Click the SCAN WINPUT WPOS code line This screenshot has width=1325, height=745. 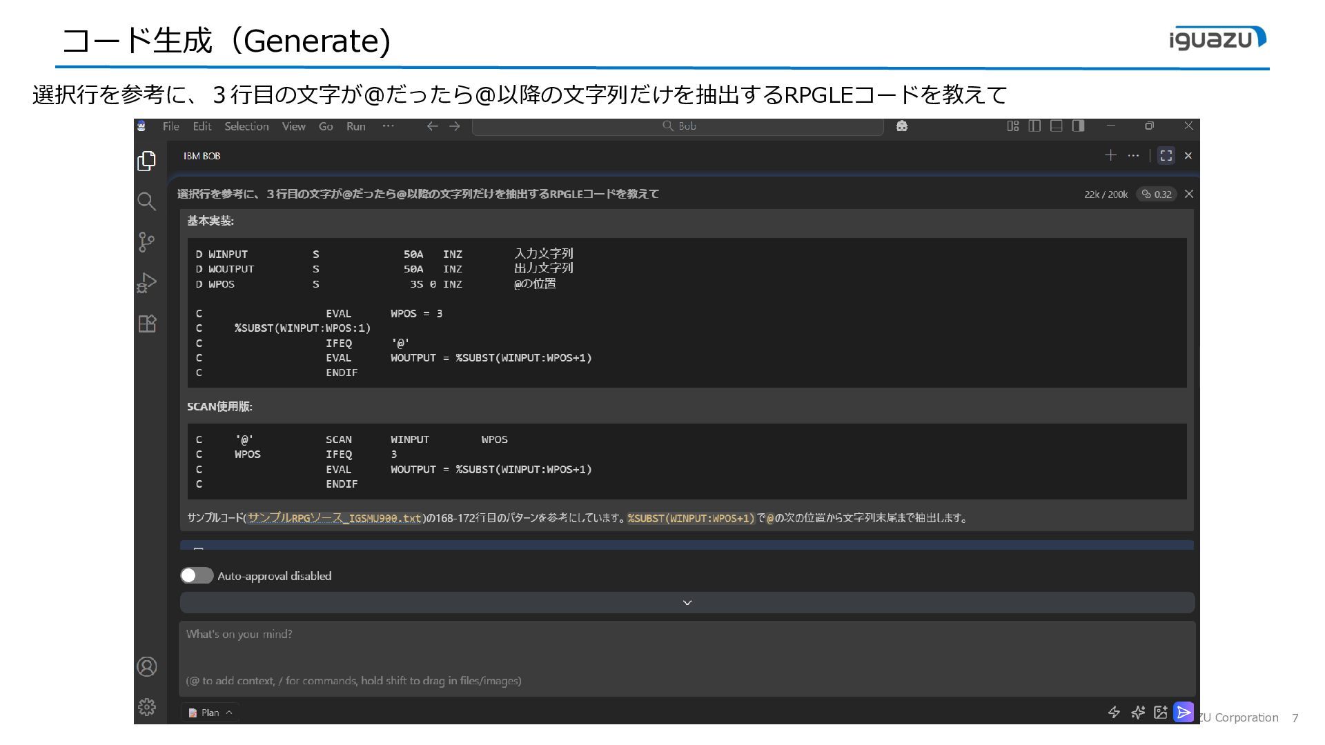[352, 439]
